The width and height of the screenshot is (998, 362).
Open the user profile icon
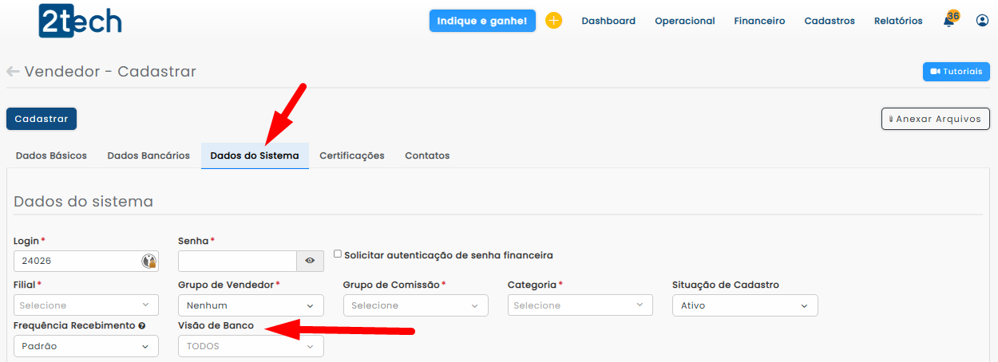coord(982,21)
